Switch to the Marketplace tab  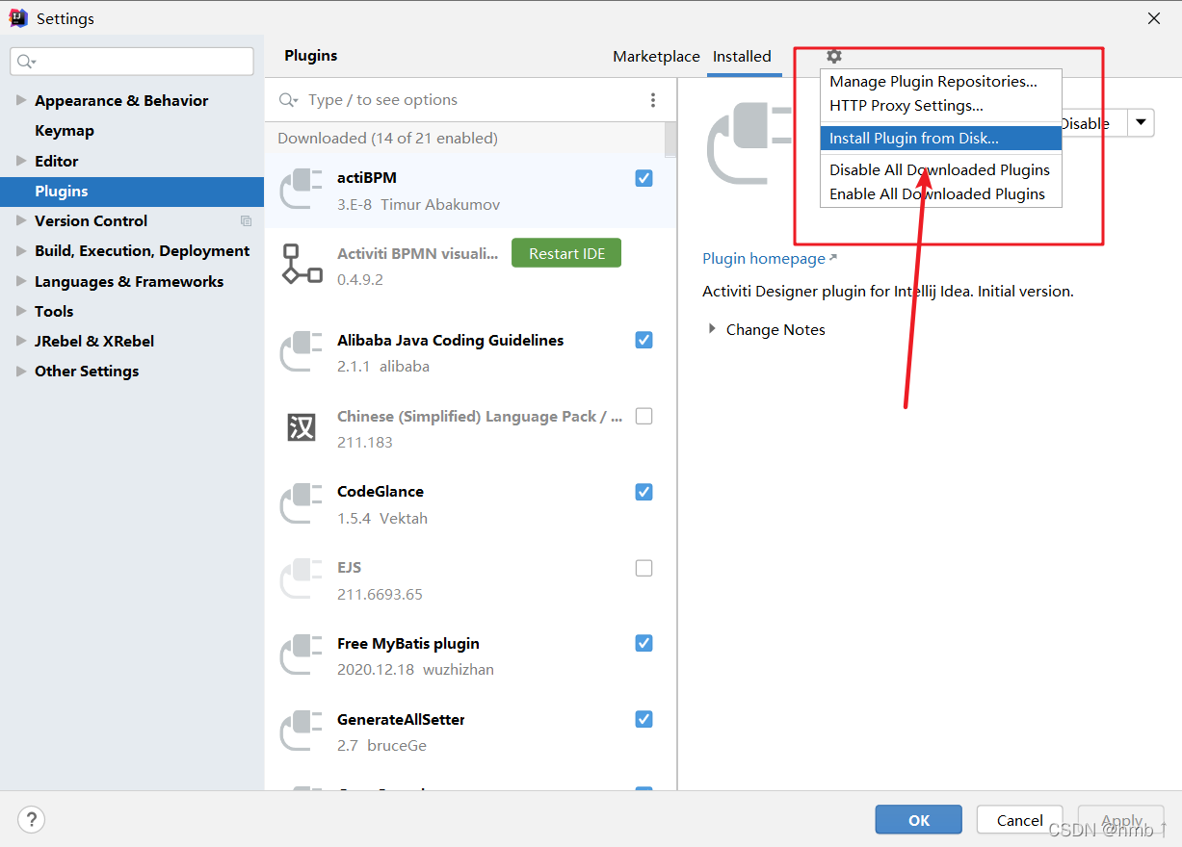pyautogui.click(x=656, y=57)
